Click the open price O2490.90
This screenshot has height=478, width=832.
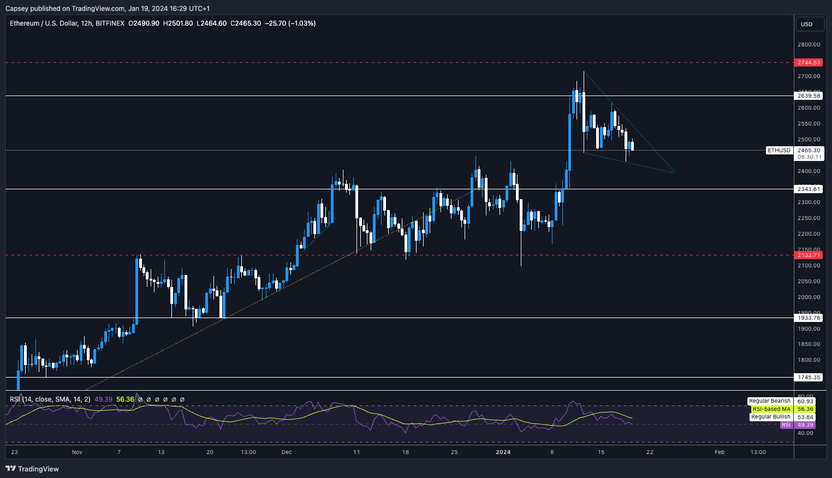(x=144, y=23)
